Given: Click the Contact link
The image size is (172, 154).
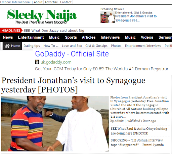Looking at the screenshot, I should pos(66,2).
